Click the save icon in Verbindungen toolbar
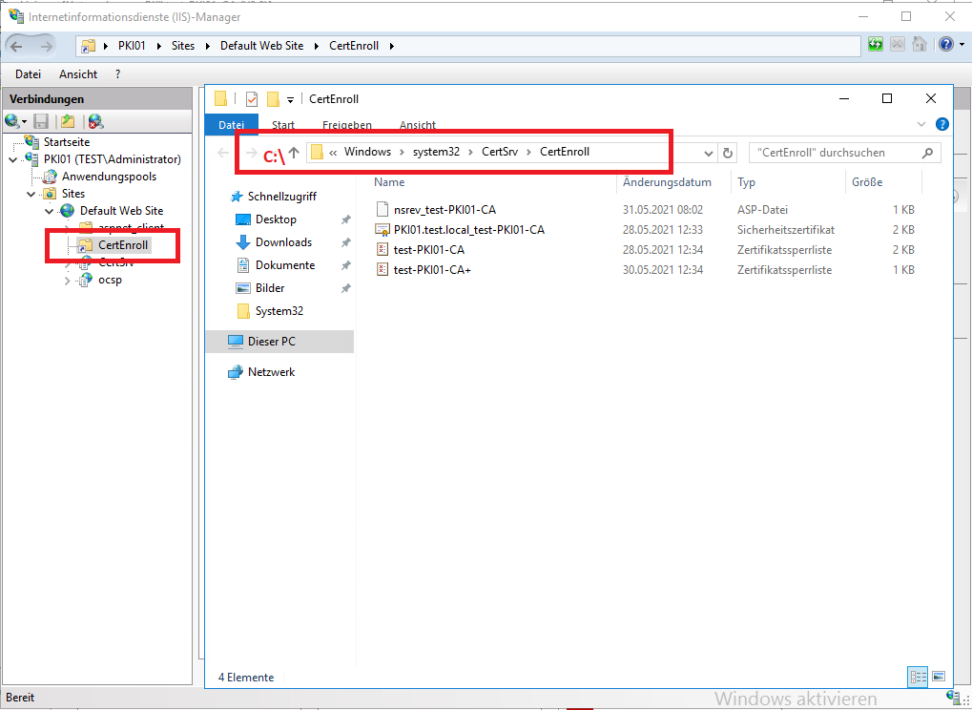The height and width of the screenshot is (710, 972). click(x=41, y=121)
